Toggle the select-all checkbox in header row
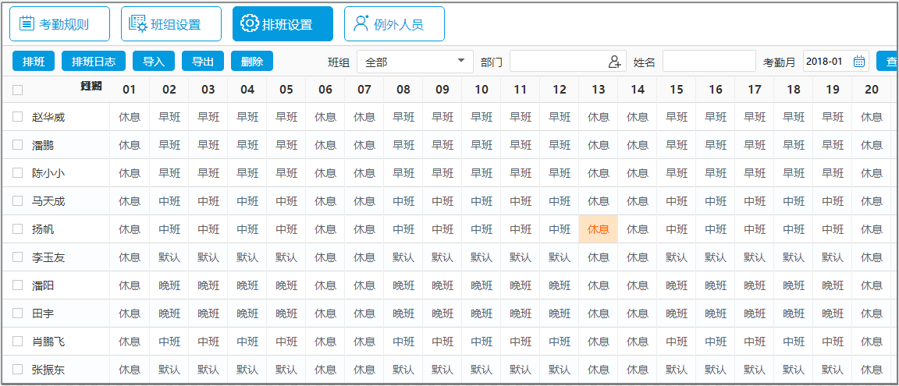The height and width of the screenshot is (386, 899). click(x=18, y=90)
